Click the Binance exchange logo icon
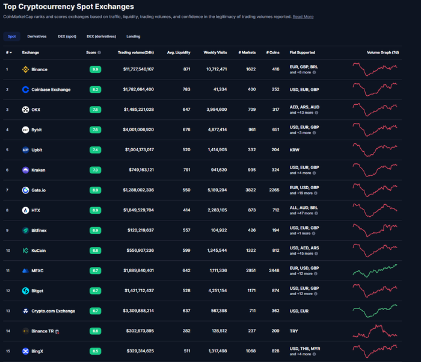 tap(25, 69)
